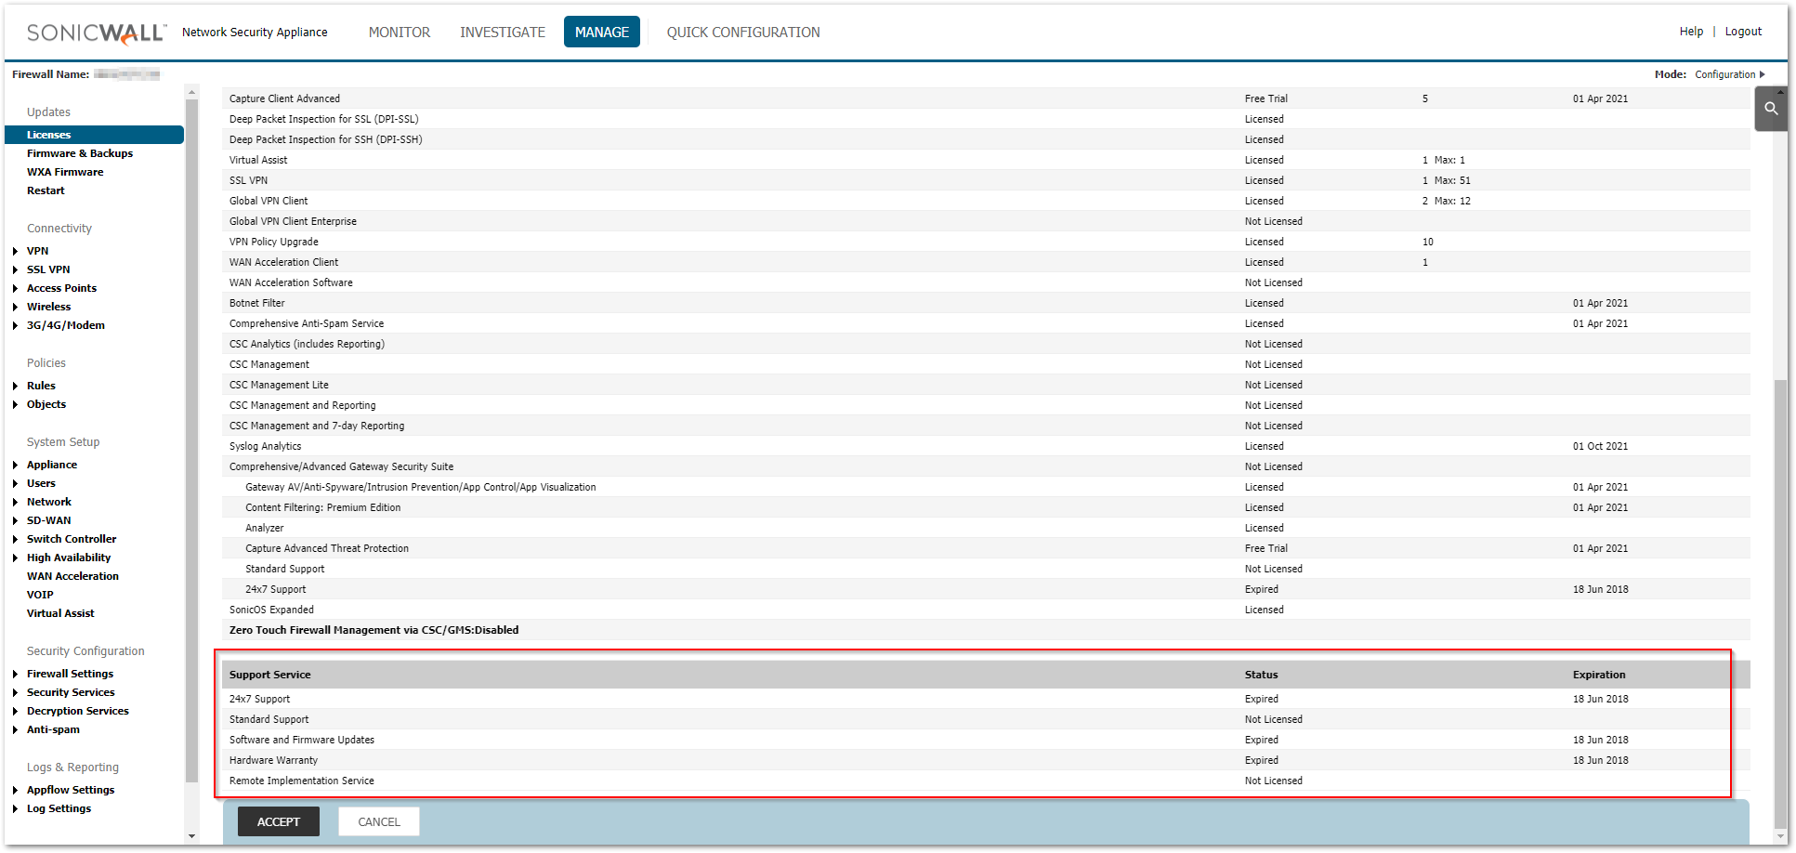Open the QUICK CONFIGURATION tab
This screenshot has width=1796, height=853.
pyautogui.click(x=742, y=33)
